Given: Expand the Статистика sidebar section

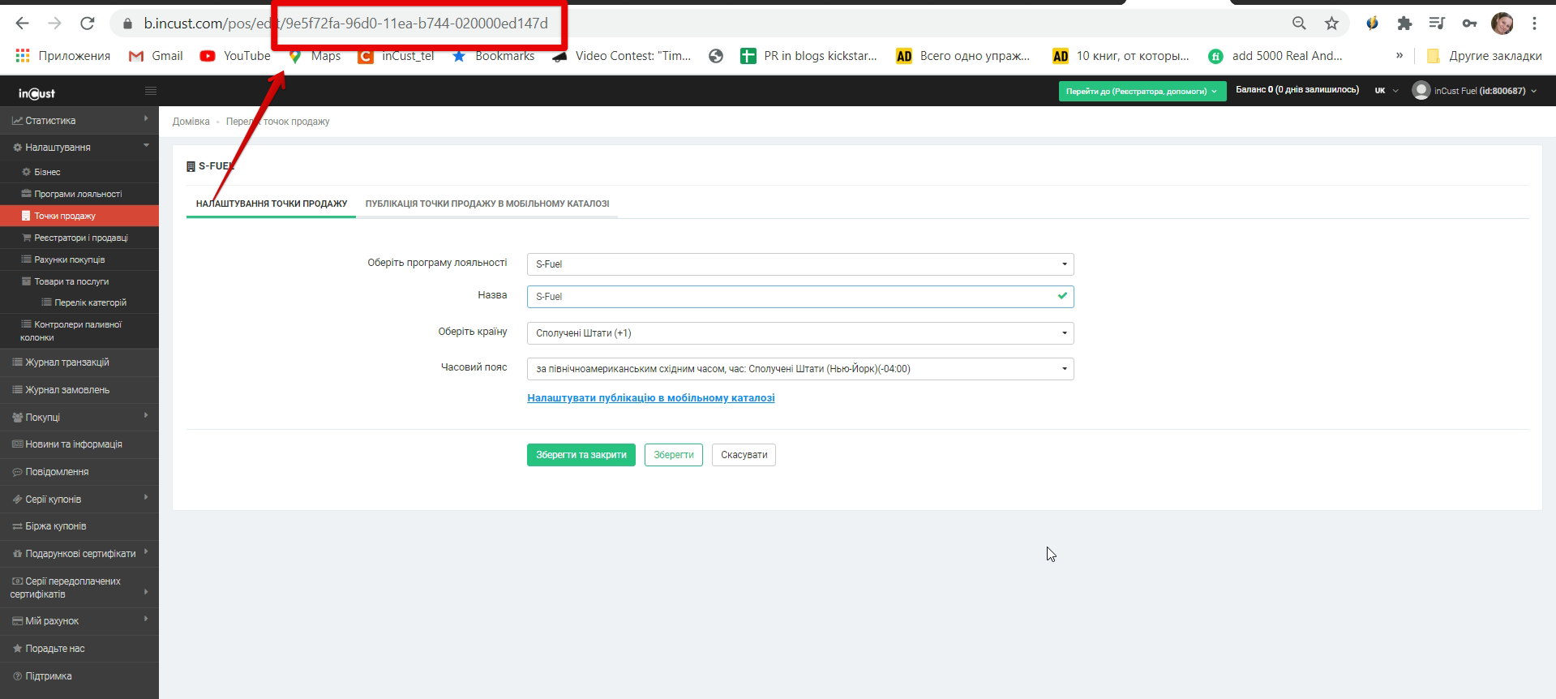Looking at the screenshot, I should (79, 121).
